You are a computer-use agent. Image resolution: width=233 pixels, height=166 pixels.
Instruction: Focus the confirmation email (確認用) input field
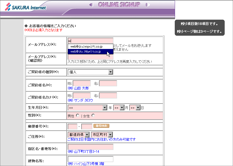pos(90,57)
